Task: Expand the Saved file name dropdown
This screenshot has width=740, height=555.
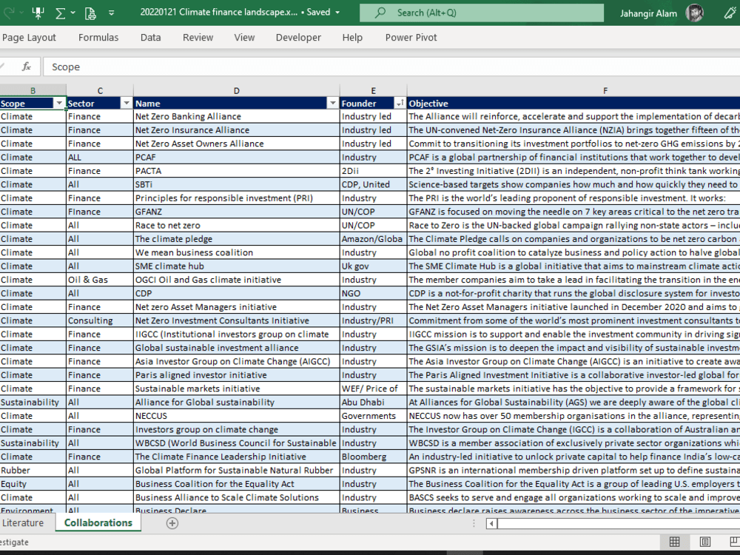Action: (337, 13)
